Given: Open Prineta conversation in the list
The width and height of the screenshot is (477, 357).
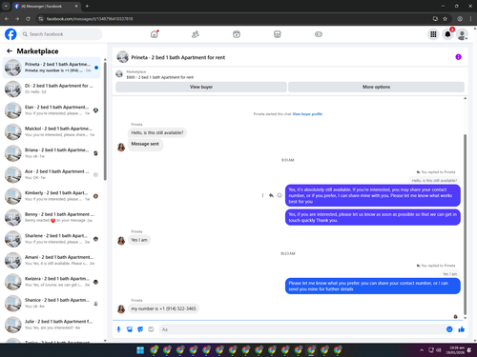Looking at the screenshot, I should tap(52, 68).
